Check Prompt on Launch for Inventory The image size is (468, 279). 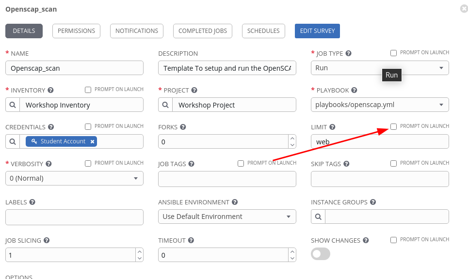pos(88,90)
